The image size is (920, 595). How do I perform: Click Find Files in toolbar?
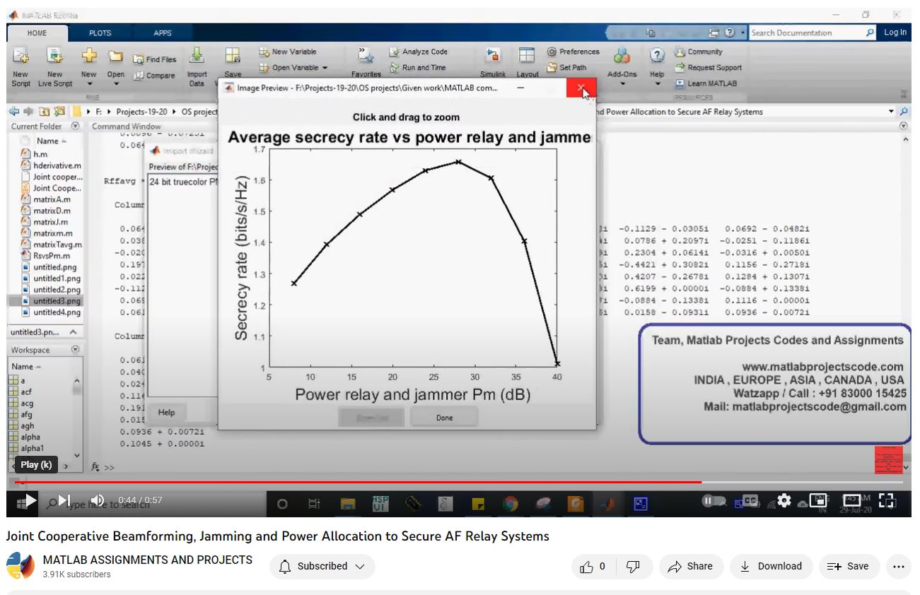point(155,59)
